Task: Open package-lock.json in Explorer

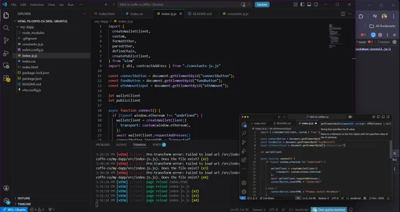Action: point(36,73)
